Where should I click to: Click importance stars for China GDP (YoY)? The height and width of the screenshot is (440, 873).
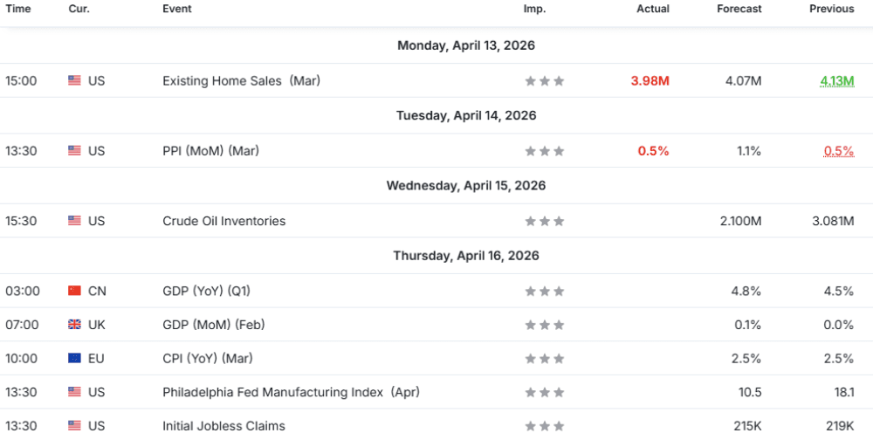point(545,291)
